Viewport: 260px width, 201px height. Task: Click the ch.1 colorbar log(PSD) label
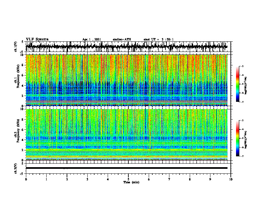[x=246, y=86]
